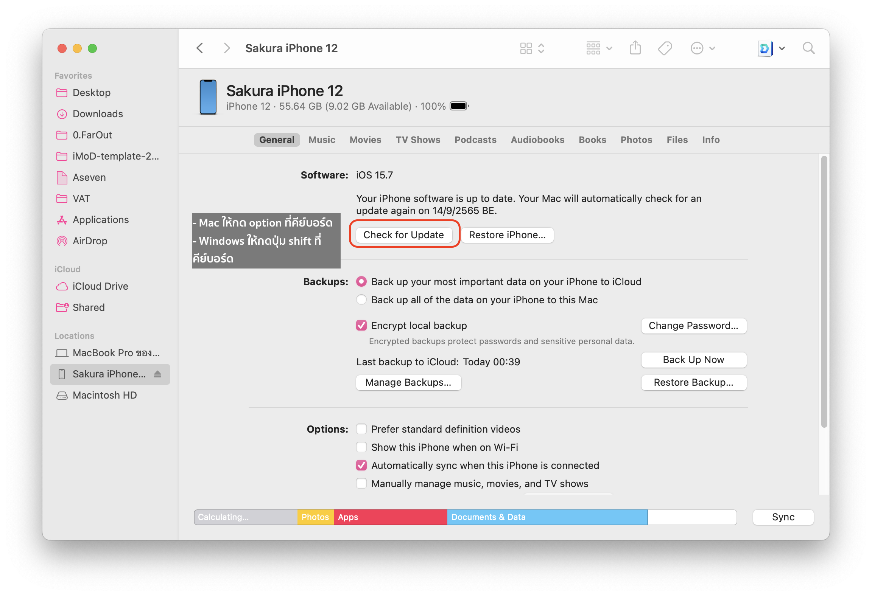872x596 pixels.
Task: Enable Show this iPhone when on Wi-Fi
Action: click(x=361, y=447)
